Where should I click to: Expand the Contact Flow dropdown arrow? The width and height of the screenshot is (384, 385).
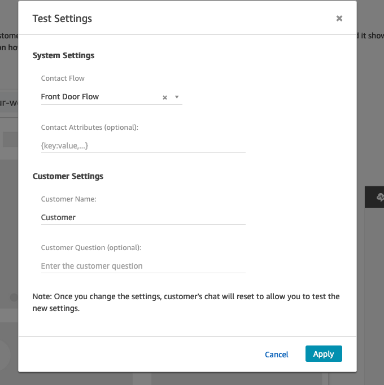click(x=177, y=97)
